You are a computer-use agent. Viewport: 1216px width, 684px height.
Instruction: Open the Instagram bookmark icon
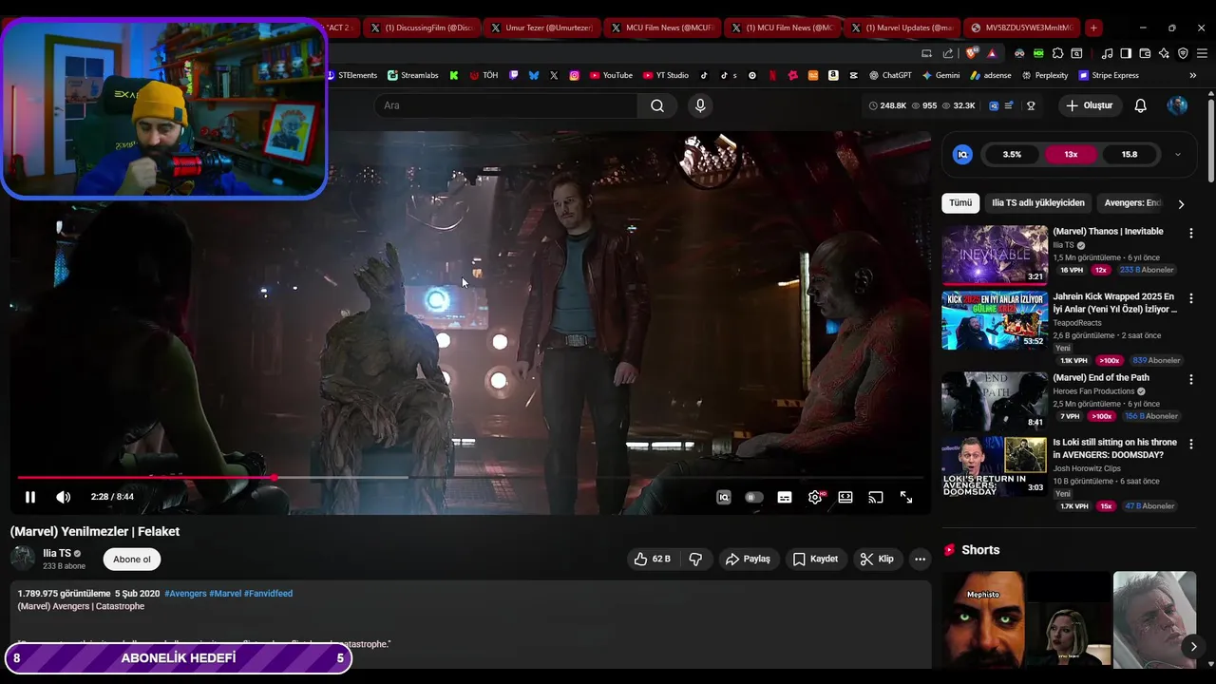(575, 75)
